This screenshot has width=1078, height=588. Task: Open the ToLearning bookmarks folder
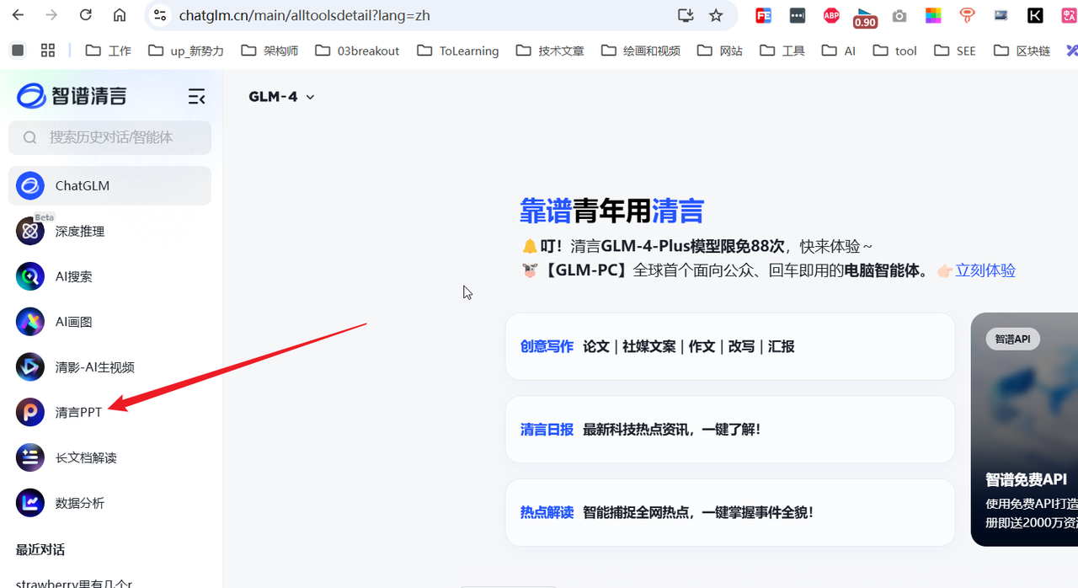[x=457, y=51]
